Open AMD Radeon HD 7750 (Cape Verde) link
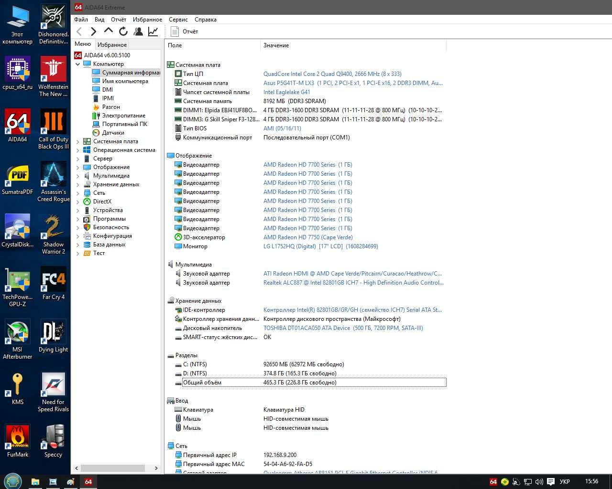 pos(308,237)
